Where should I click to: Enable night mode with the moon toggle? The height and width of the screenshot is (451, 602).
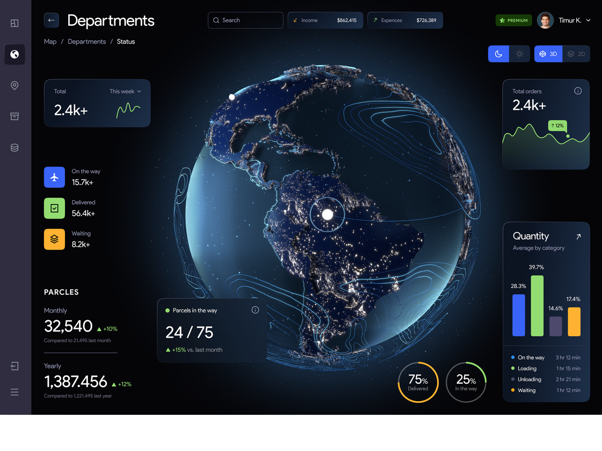[x=499, y=54]
